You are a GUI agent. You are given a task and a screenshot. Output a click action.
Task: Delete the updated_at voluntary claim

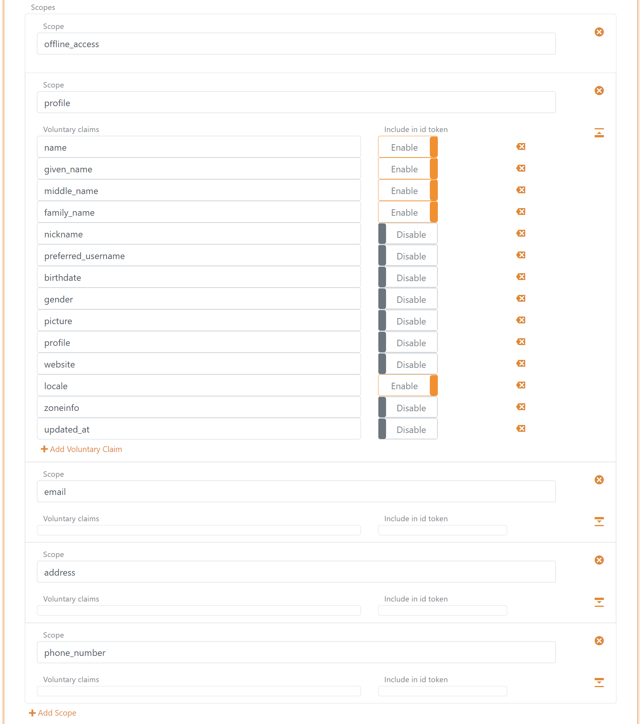coord(521,428)
